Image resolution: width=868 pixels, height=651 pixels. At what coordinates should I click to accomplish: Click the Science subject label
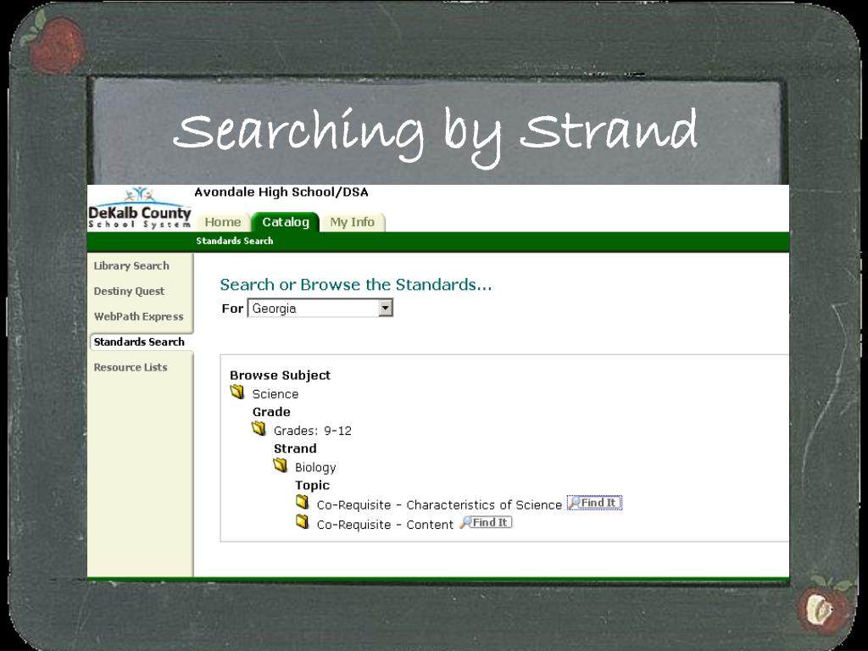point(275,394)
